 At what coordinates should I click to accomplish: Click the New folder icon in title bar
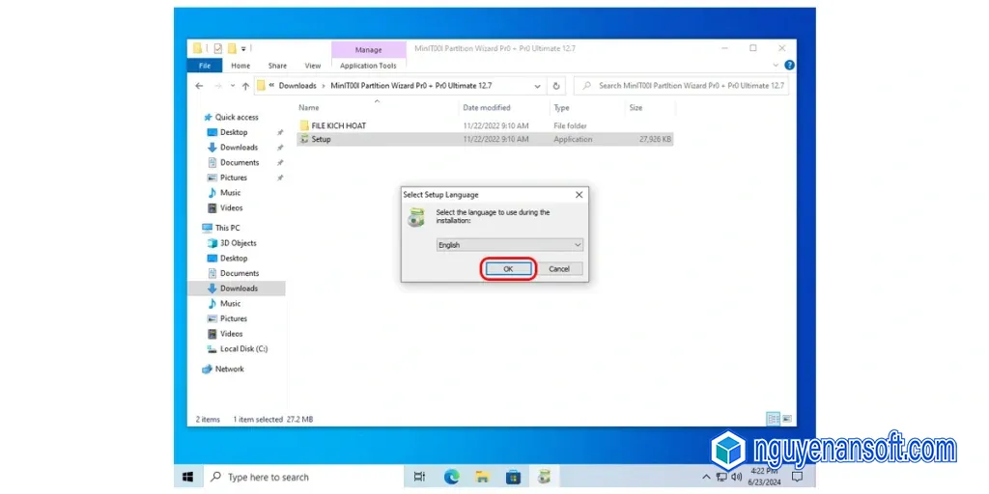tap(232, 48)
